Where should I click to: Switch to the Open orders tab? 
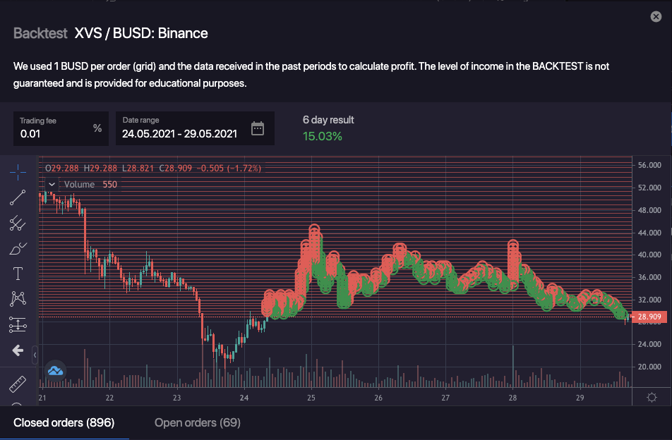pyautogui.click(x=197, y=422)
